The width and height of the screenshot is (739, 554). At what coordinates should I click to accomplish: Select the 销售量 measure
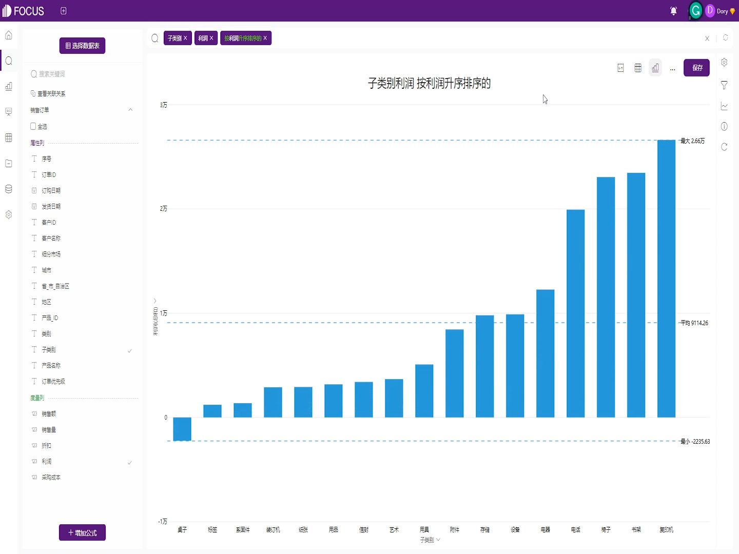coord(49,430)
